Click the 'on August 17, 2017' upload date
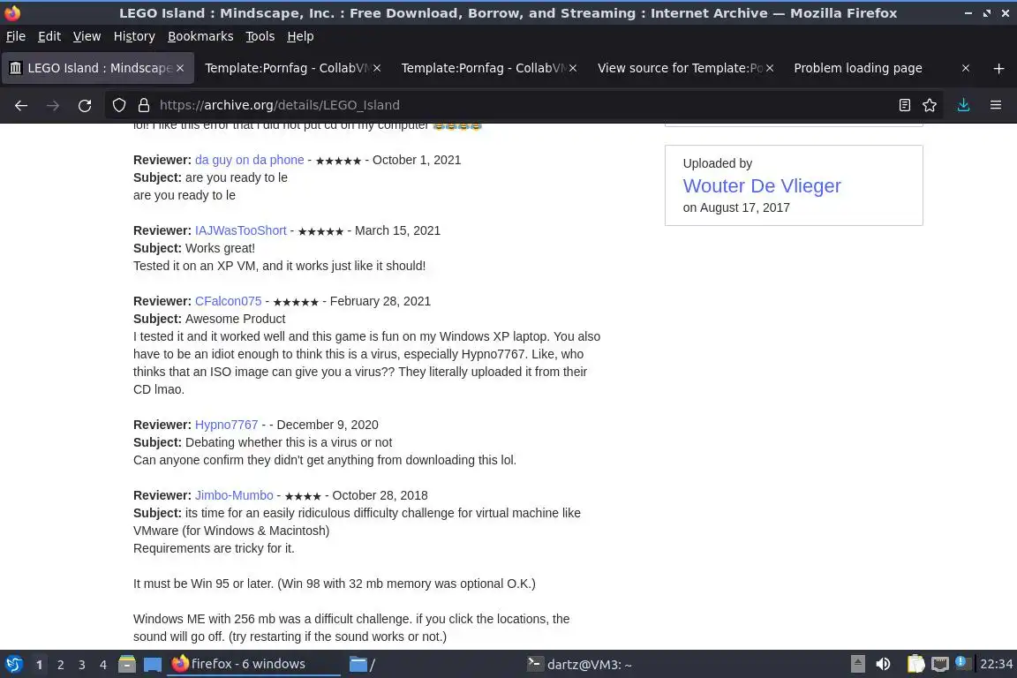 [736, 207]
